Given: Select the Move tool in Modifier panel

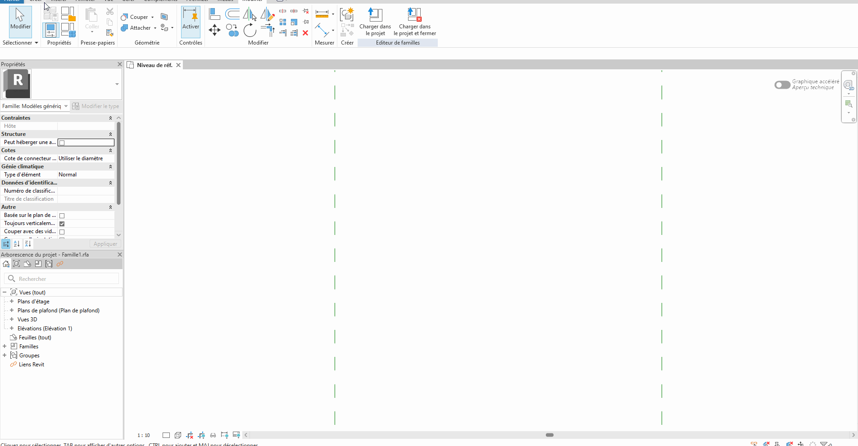Looking at the screenshot, I should pyautogui.click(x=214, y=30).
